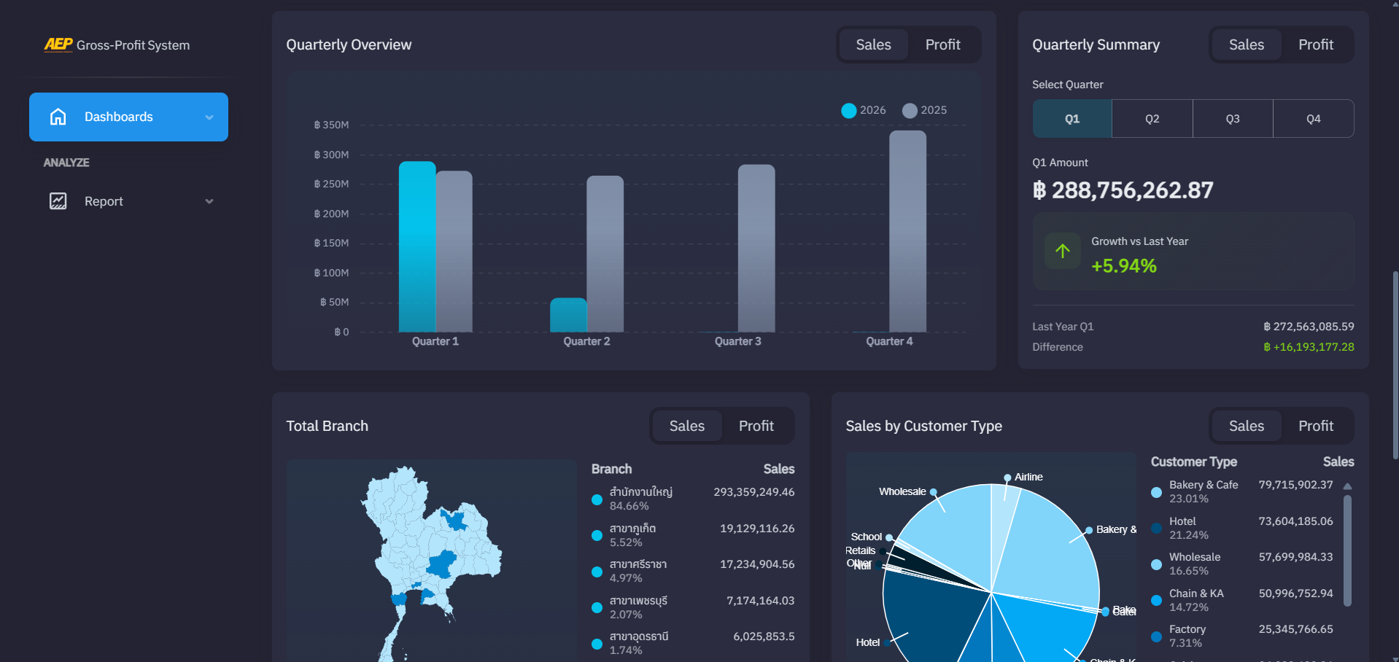Expand the Dashboards menu chevron
This screenshot has width=1399, height=662.
click(x=209, y=117)
